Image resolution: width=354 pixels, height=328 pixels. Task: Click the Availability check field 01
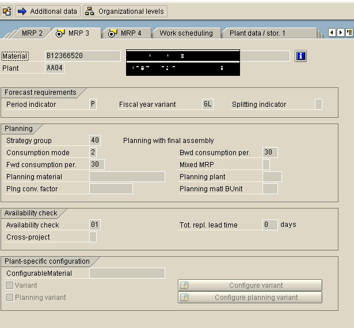(x=95, y=225)
